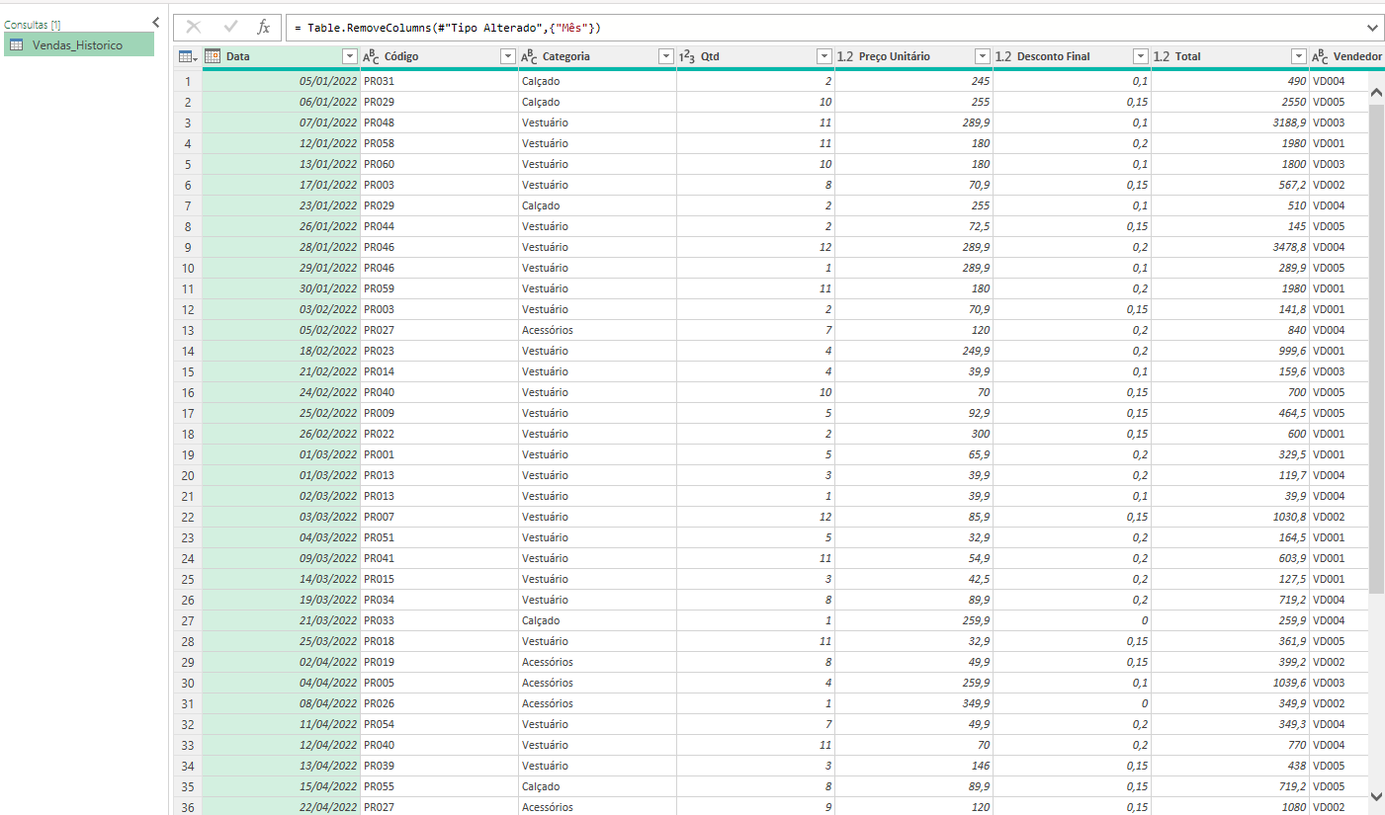Screen dimensions: 1385x815
Task: Click the code cell PR031
Action: [x=439, y=81]
